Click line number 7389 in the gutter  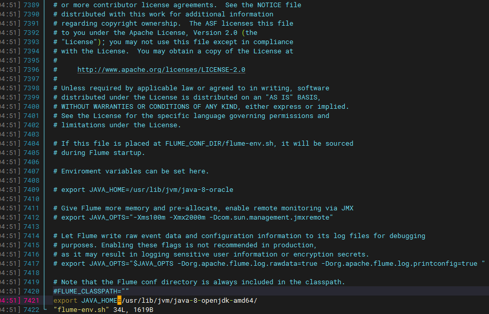point(31,5)
